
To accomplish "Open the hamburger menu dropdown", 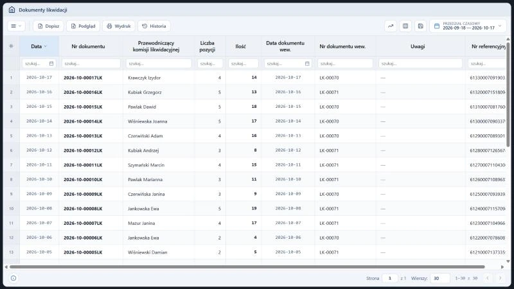I will [x=16, y=26].
